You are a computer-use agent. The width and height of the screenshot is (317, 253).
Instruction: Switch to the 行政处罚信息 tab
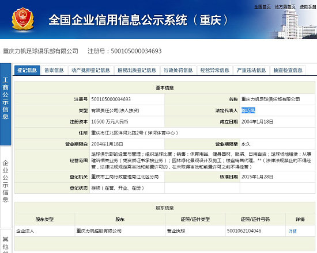coord(178,70)
